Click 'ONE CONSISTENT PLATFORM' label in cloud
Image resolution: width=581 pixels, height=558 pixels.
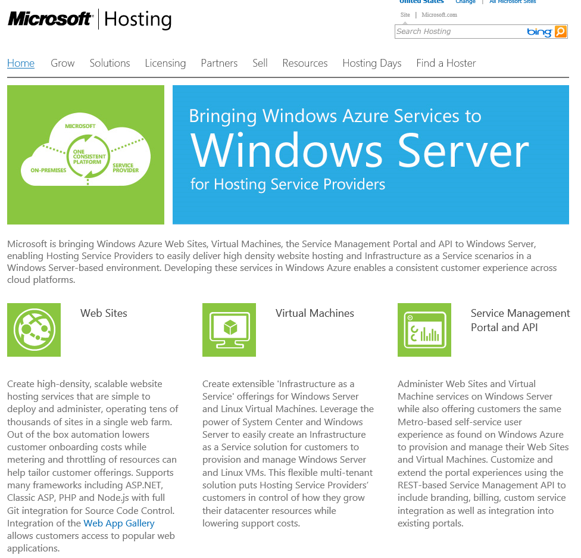[89, 157]
